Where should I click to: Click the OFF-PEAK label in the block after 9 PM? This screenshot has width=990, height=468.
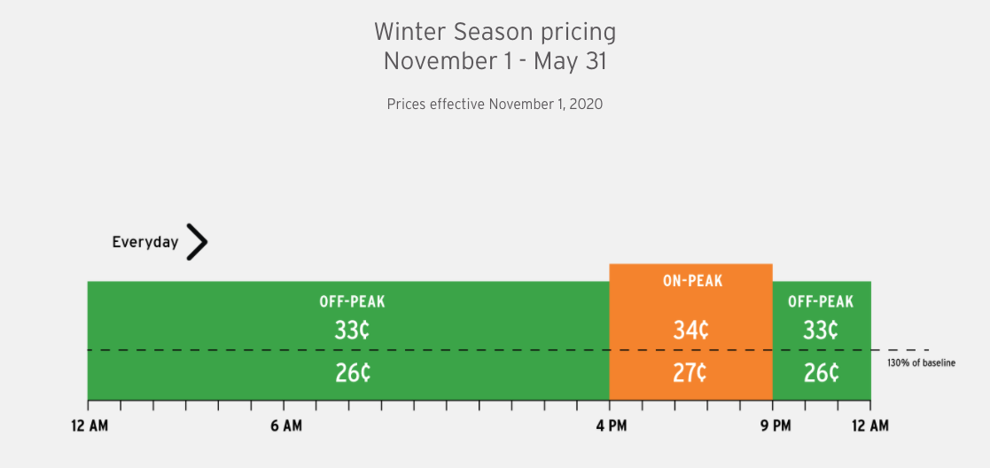point(821,302)
